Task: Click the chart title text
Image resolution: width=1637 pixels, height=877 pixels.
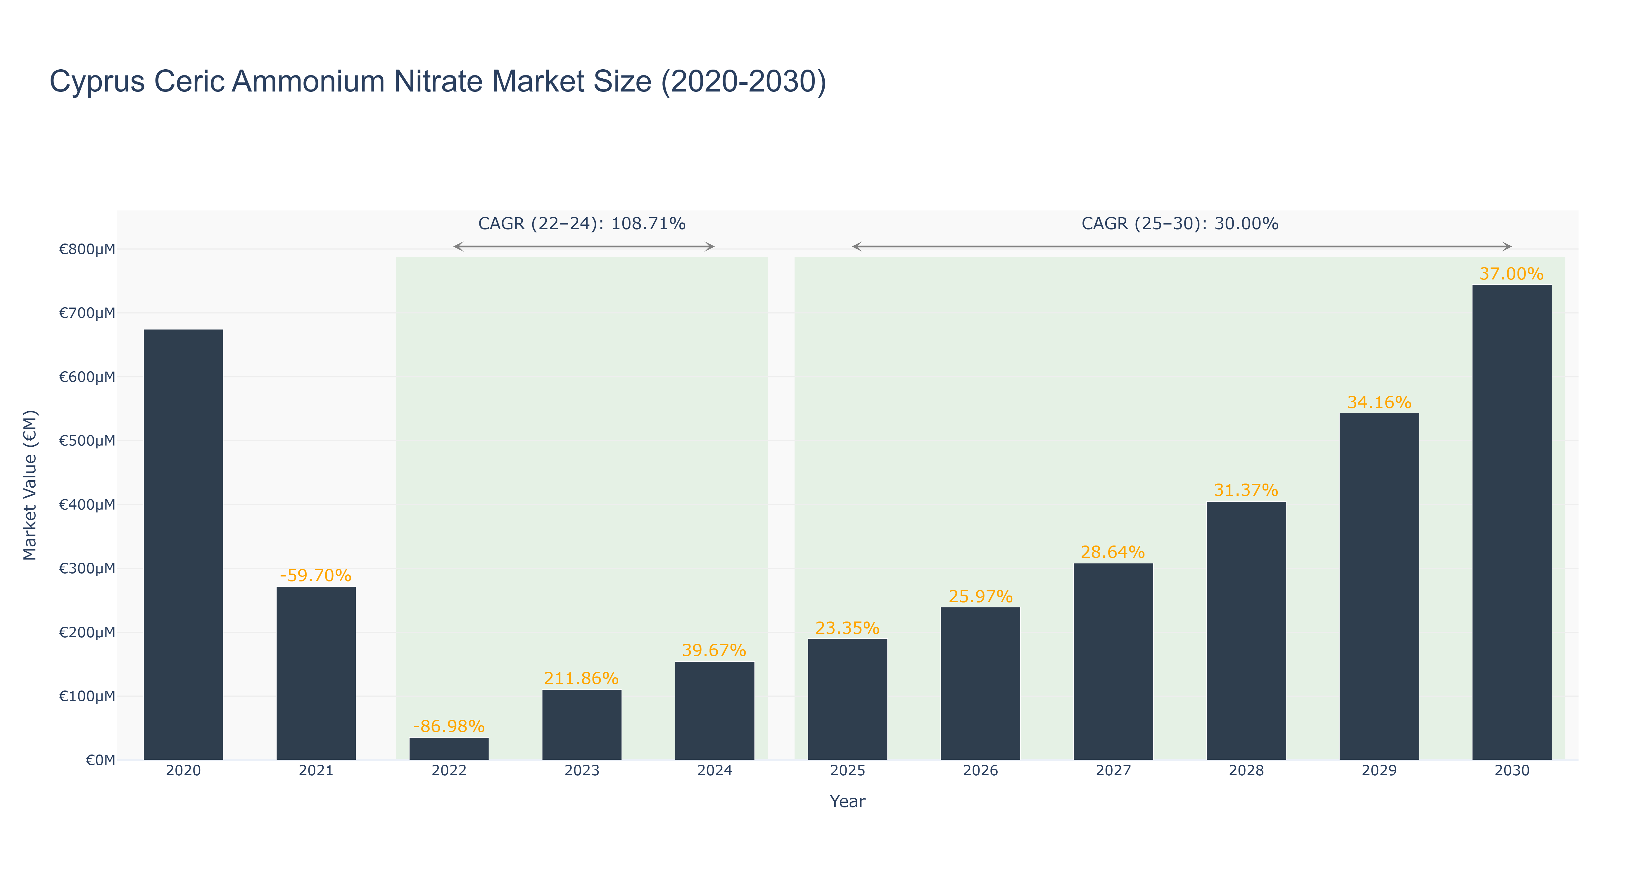Action: point(438,81)
